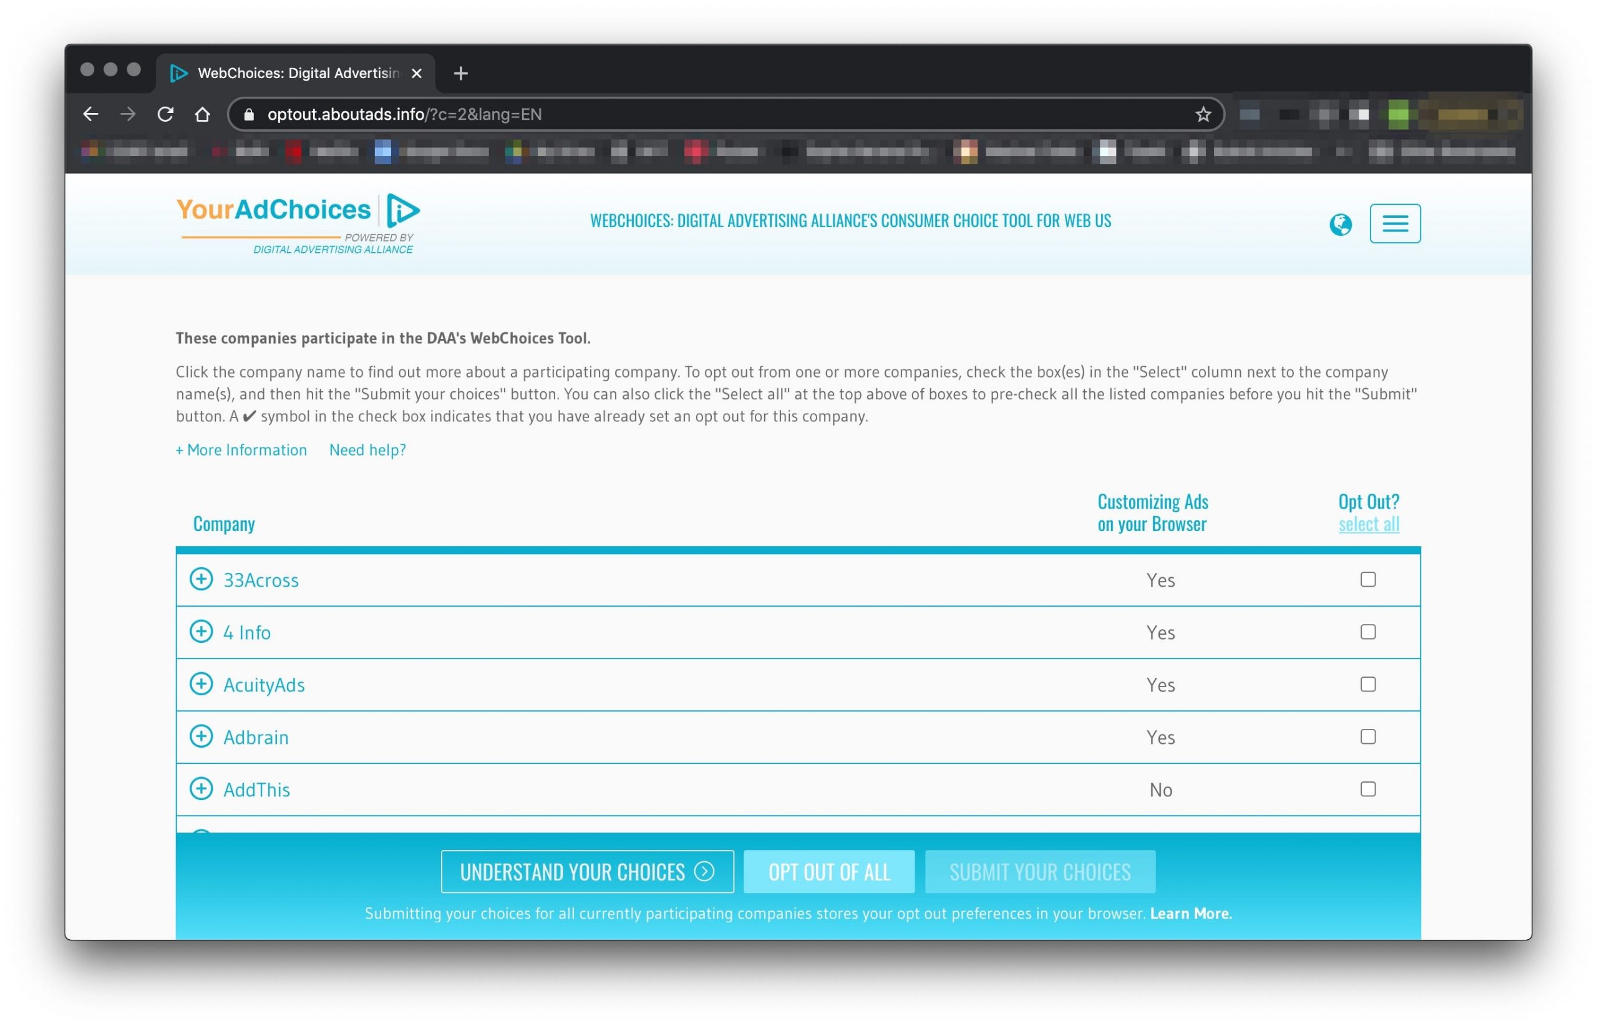Click the WebChoices consumer choice tool heading
Image resolution: width=1597 pixels, height=1026 pixels.
850,220
